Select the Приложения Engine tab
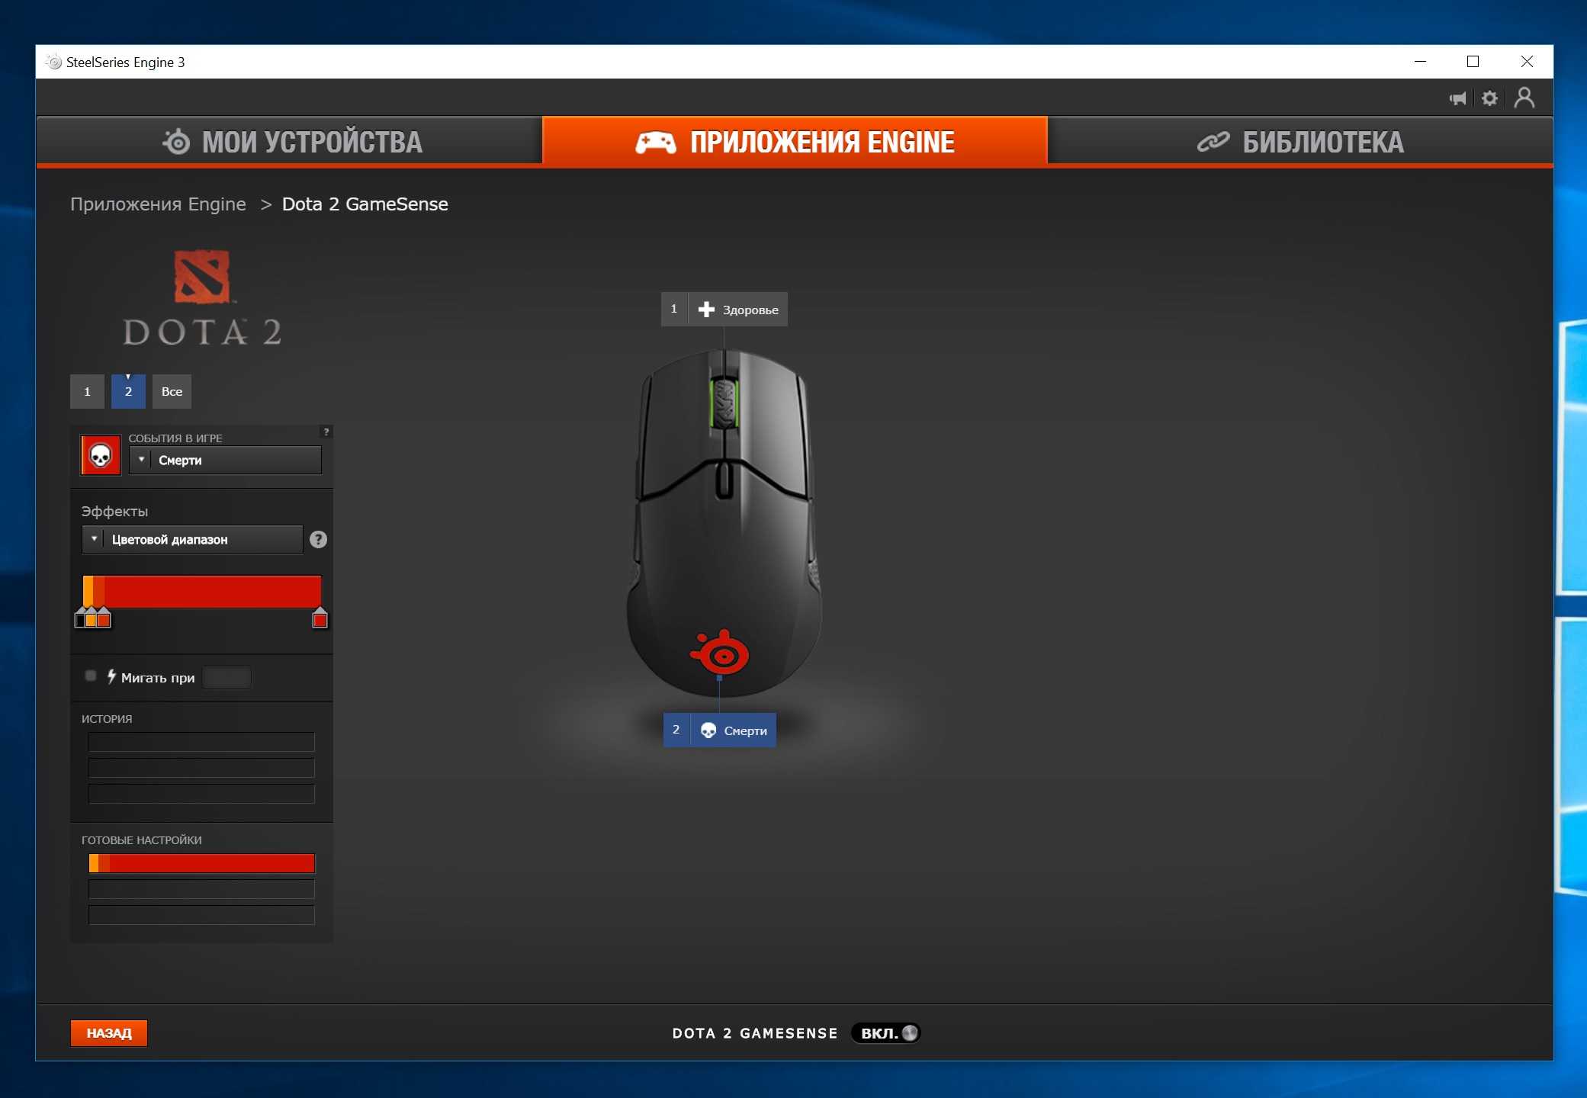 coord(795,142)
